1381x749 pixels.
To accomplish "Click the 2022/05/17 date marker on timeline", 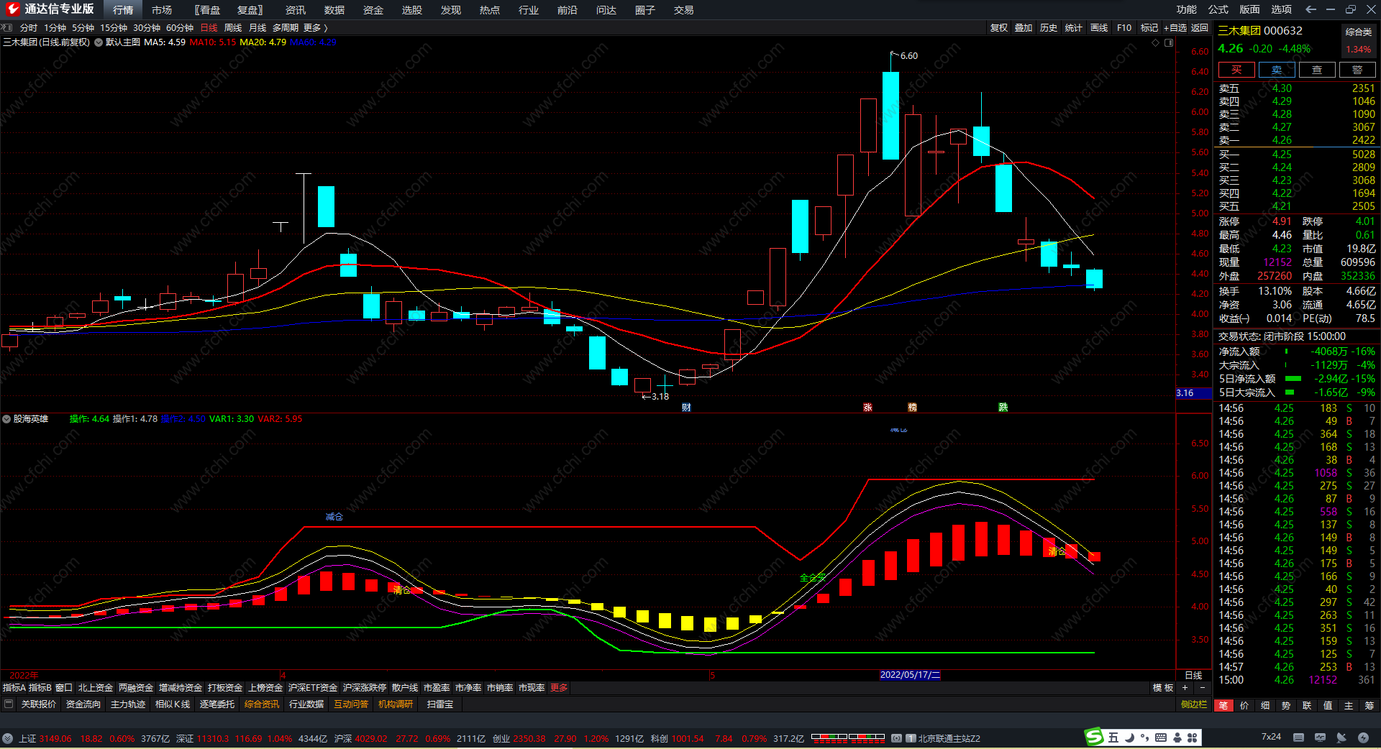I will (x=910, y=675).
